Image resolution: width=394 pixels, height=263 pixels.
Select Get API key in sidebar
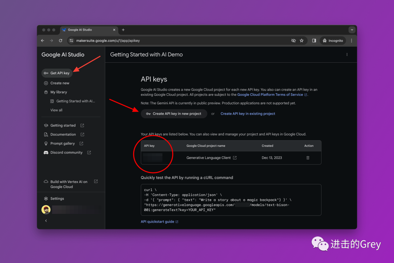[57, 73]
